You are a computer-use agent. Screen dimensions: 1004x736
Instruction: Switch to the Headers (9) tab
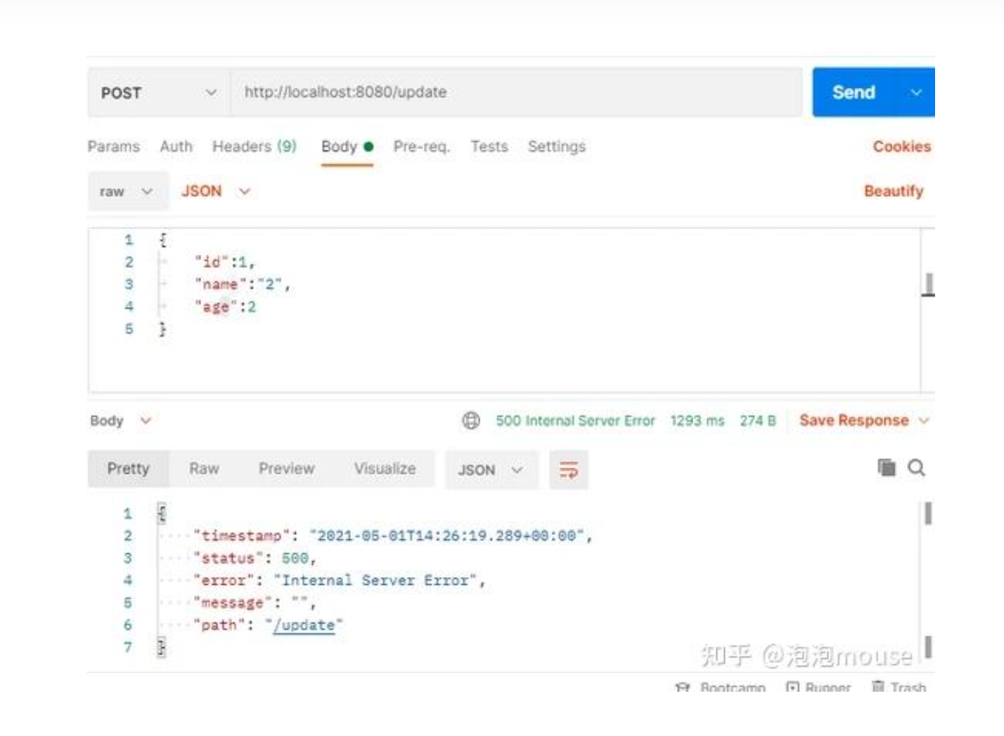(x=255, y=146)
